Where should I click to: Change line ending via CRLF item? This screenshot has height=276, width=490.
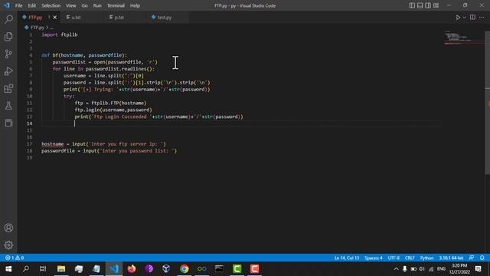(x=410, y=258)
